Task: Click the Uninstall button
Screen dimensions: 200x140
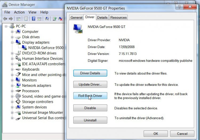Action: 90,120
